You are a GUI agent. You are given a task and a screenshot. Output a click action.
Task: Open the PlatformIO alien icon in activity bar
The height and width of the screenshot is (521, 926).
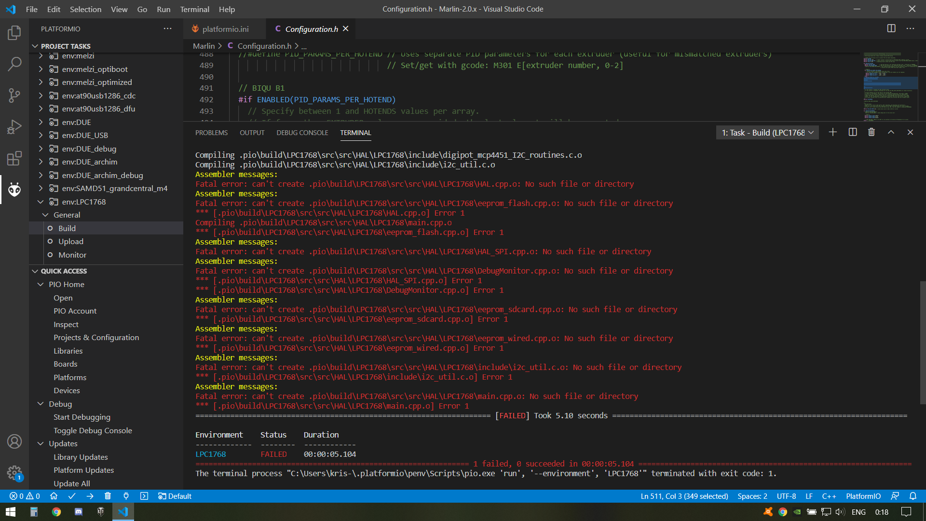coord(14,190)
